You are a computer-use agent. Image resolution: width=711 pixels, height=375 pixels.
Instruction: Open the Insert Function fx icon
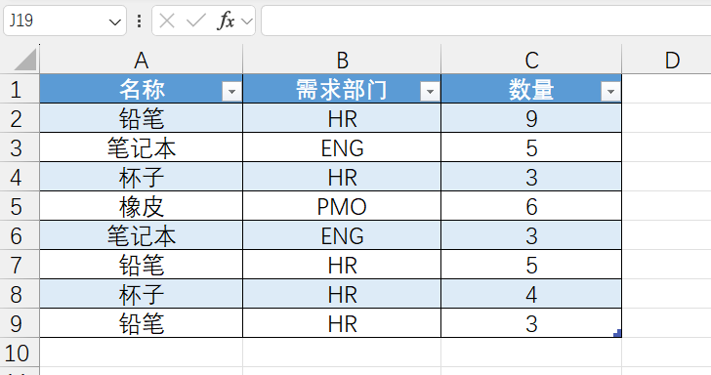click(227, 21)
